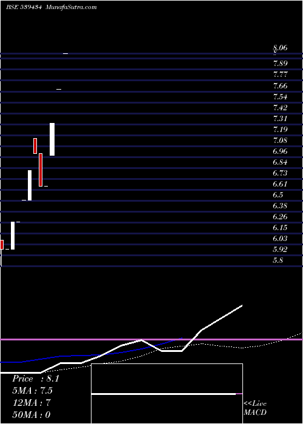Select the 7.08 price axis label
This screenshot has height=424, width=303.
(280, 141)
